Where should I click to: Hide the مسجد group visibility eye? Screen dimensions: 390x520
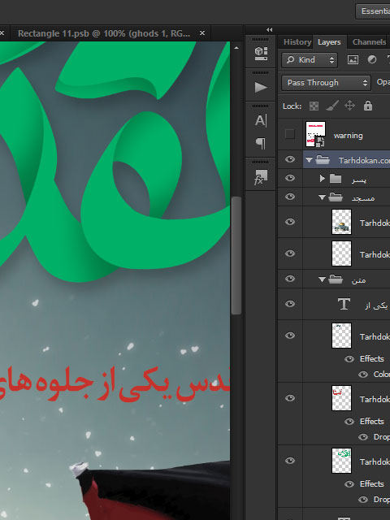tap(290, 197)
